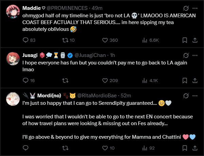Retweet Jusagi's LA post

click(67, 80)
